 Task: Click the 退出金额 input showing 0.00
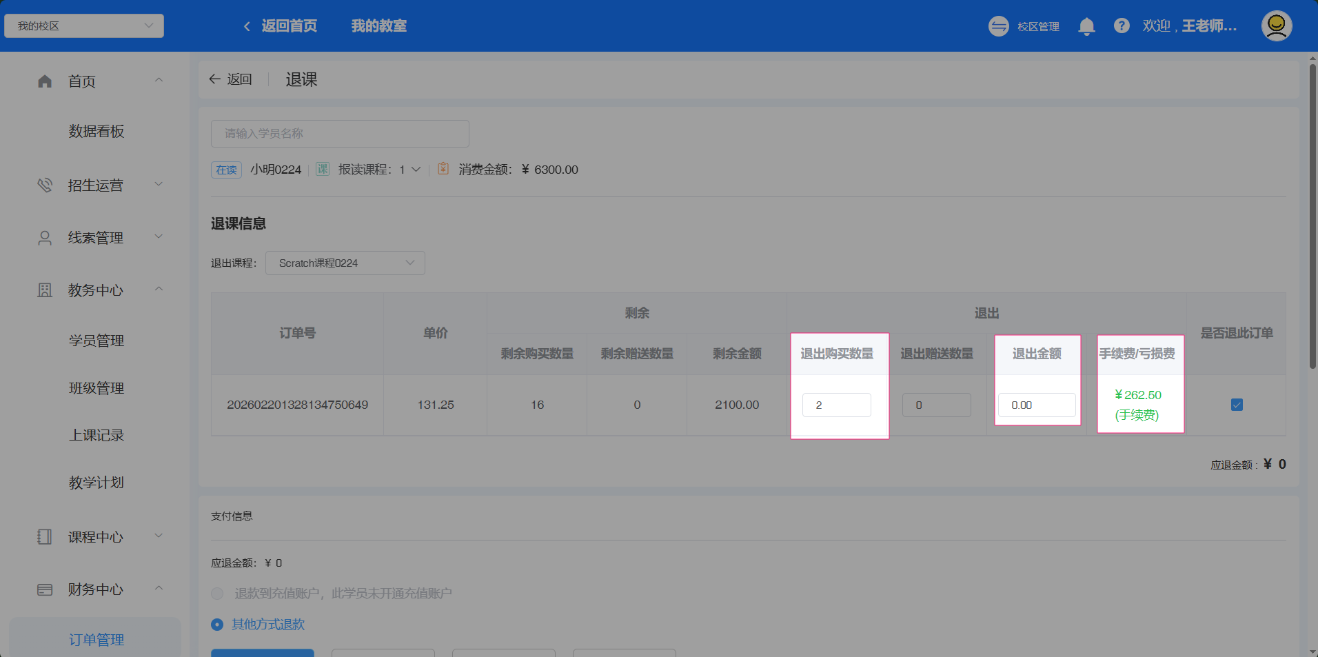click(1037, 405)
